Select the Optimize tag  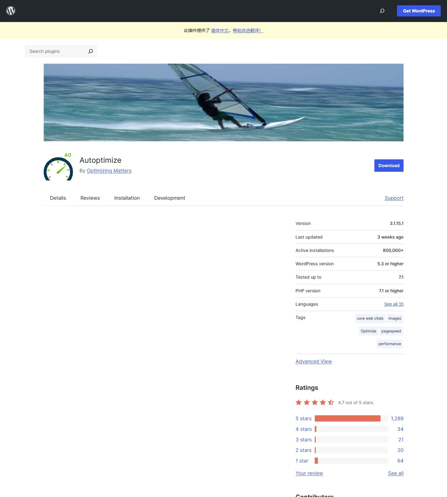(368, 331)
